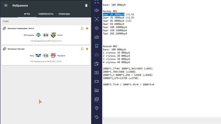Screen dimensions: 221x124
Task: Click the highlighted text 1шаг 2% 2000руб
Action: (114, 14)
